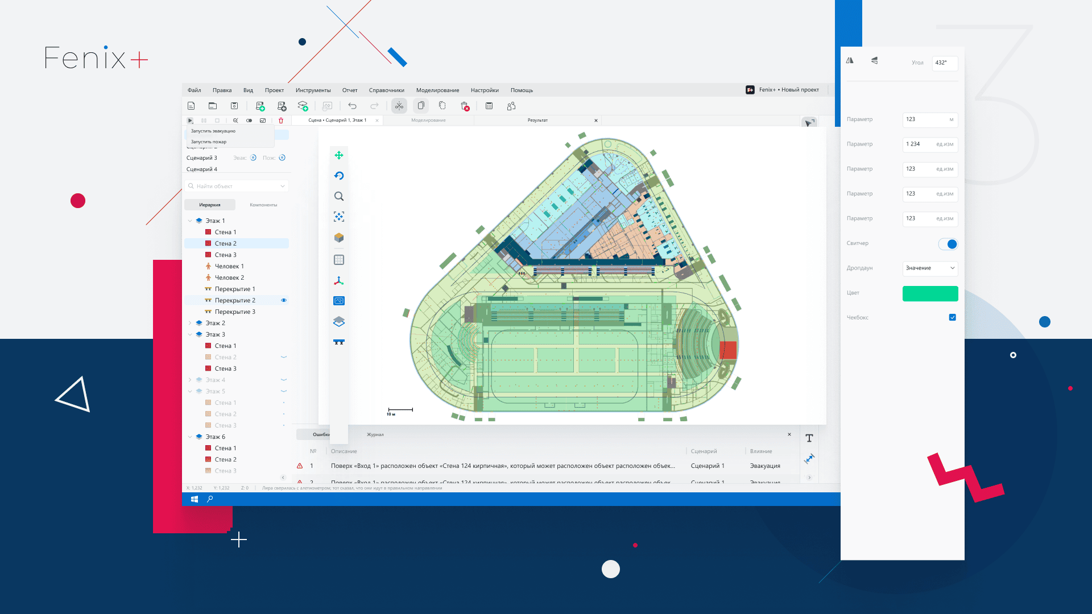Viewport: 1092px width, 614px height.
Task: Click the Windows start icon in taskbar
Action: [195, 499]
